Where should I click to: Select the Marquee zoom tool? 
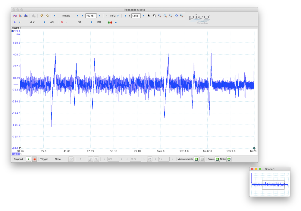(x=159, y=15)
